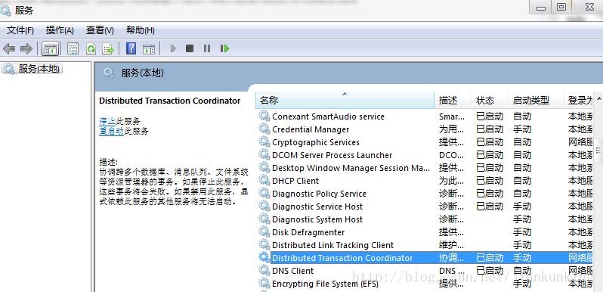
Task: Click the gear icon beside Distributed Transaction Coordinator row
Action: click(x=264, y=257)
